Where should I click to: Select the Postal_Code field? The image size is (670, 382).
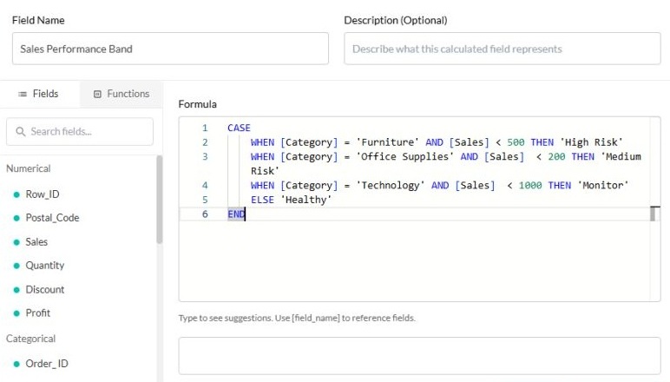[52, 218]
